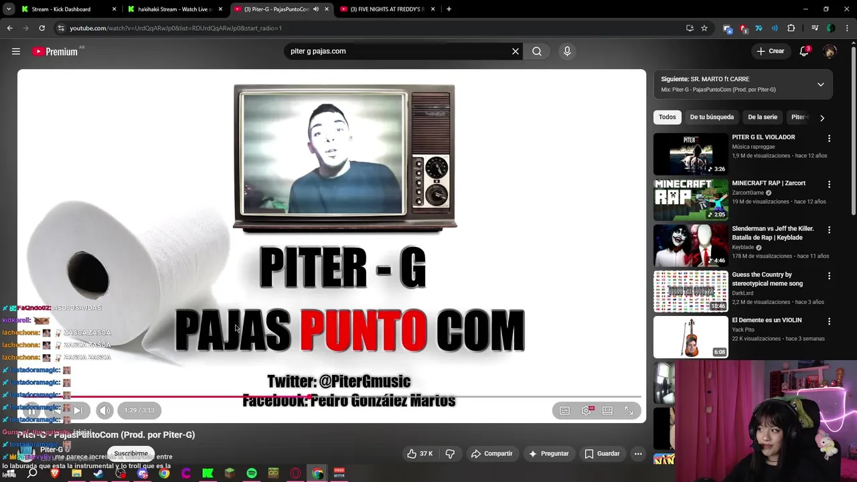The height and width of the screenshot is (482, 857).
Task: Open options for MINECRAFT RAP video
Action: click(x=829, y=184)
